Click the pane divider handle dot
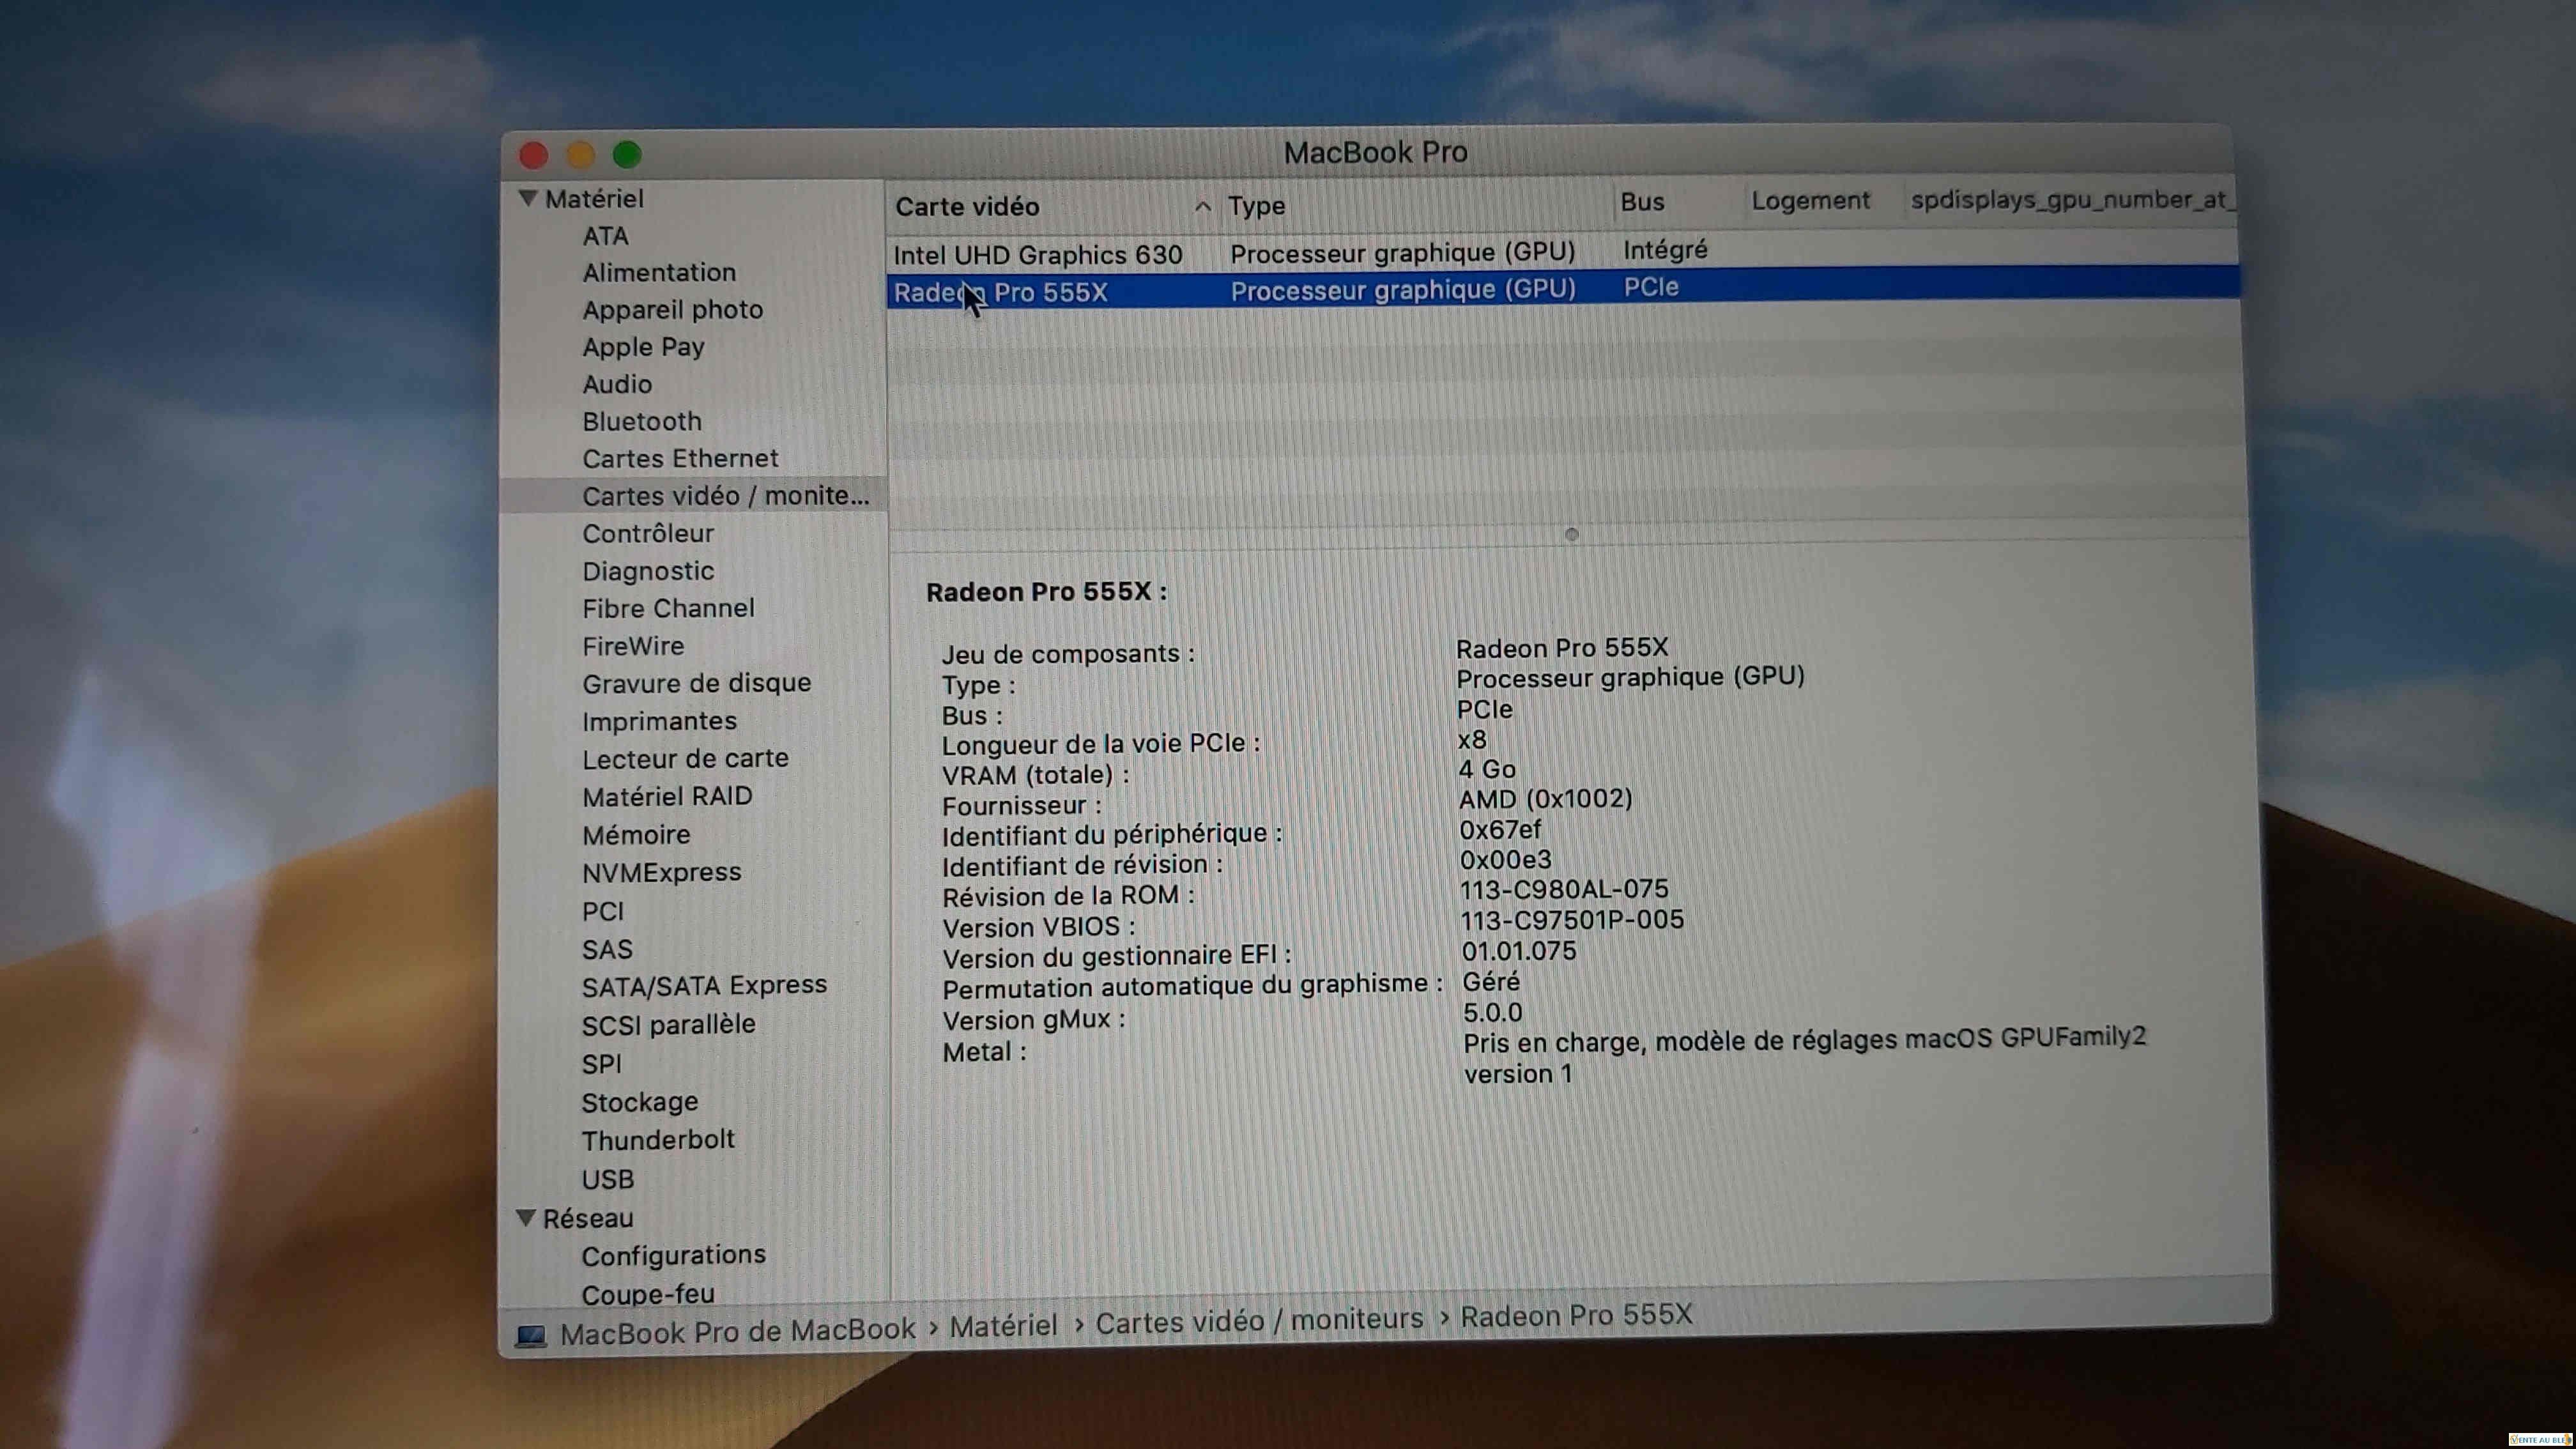The height and width of the screenshot is (1449, 2576). [x=1571, y=534]
